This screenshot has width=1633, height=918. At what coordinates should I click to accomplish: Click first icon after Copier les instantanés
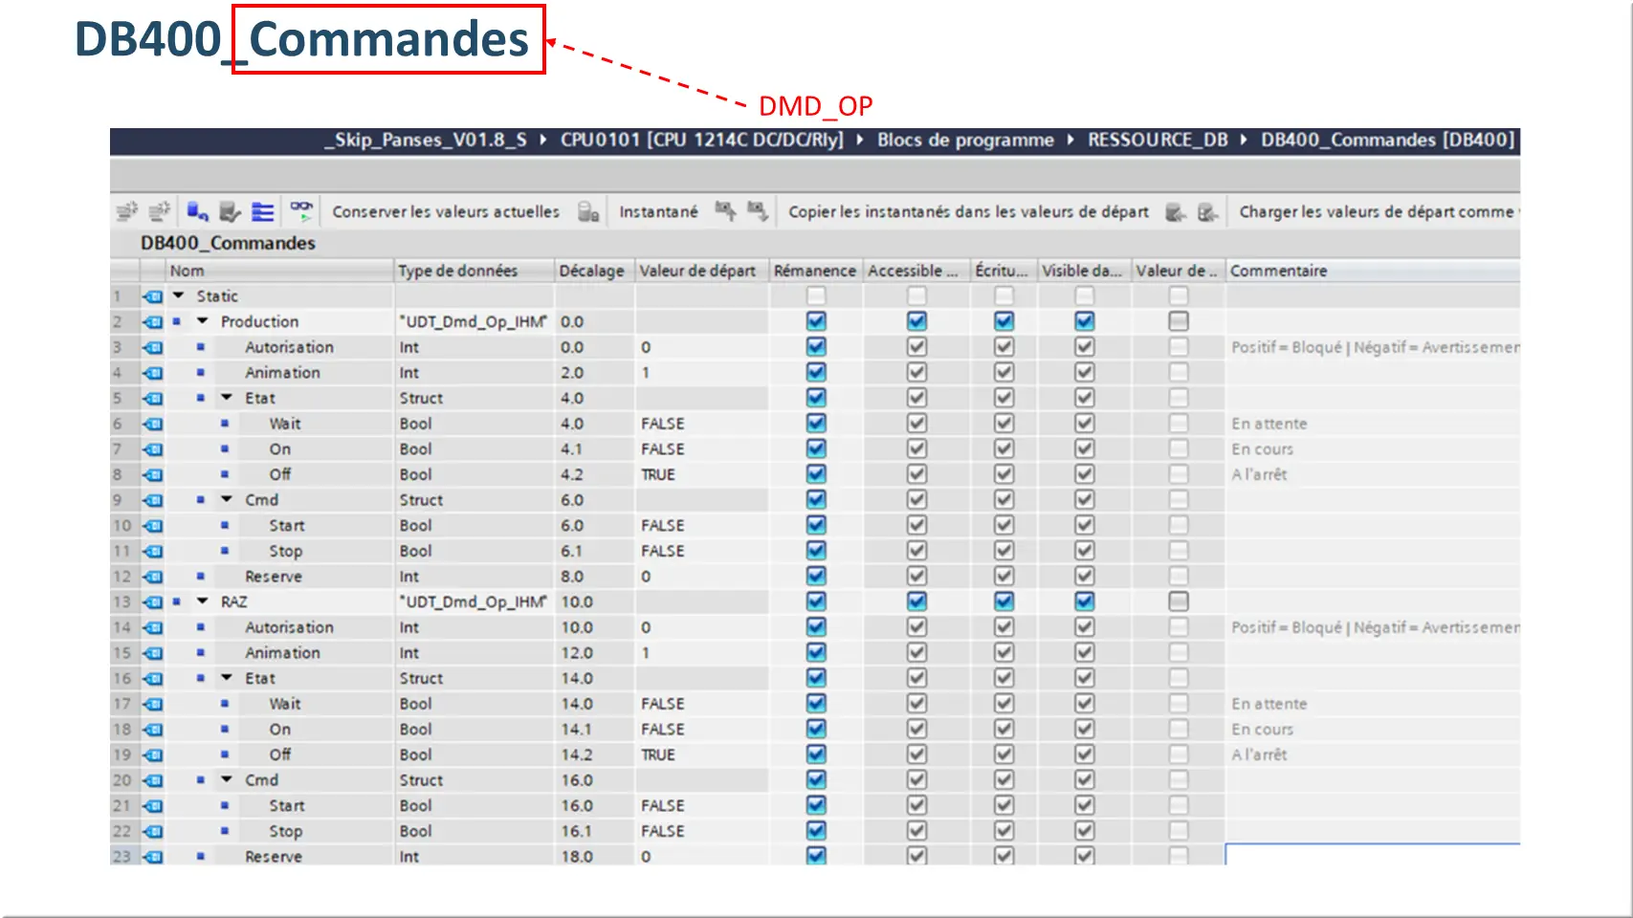[1176, 211]
